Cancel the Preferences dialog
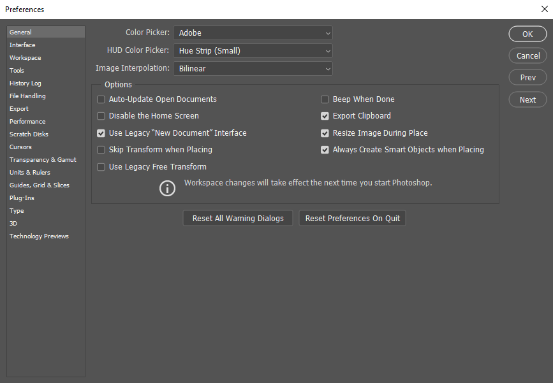553x383 pixels. [527, 56]
